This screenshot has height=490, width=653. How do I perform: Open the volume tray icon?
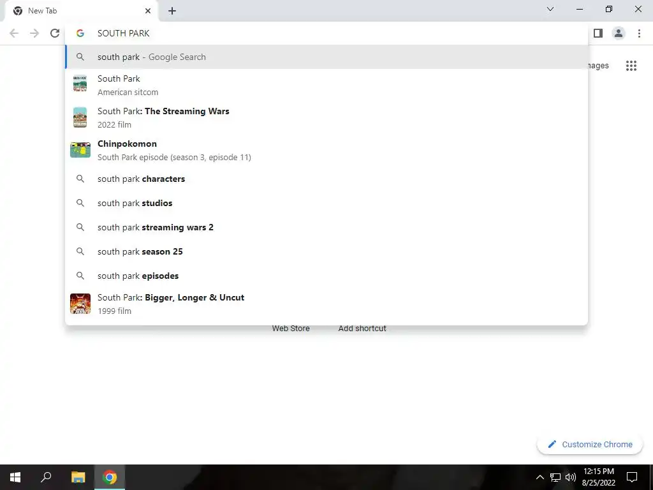[571, 477]
